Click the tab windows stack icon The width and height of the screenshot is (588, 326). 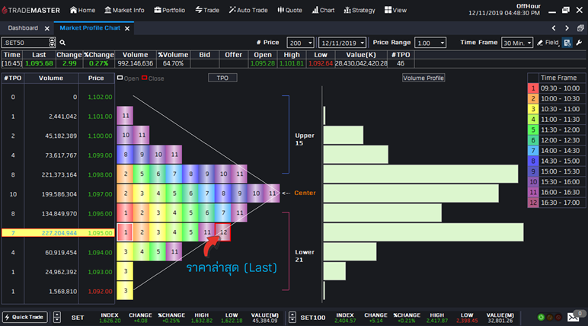[580, 28]
